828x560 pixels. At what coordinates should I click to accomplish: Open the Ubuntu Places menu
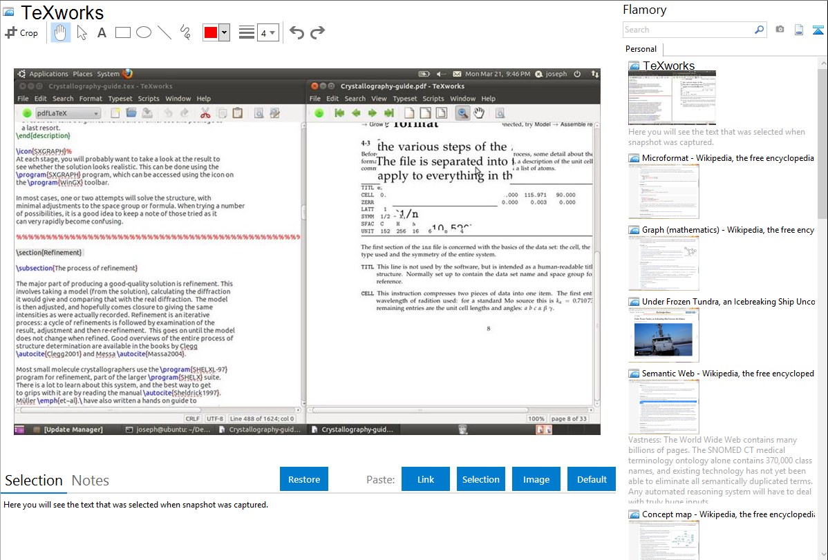(82, 74)
